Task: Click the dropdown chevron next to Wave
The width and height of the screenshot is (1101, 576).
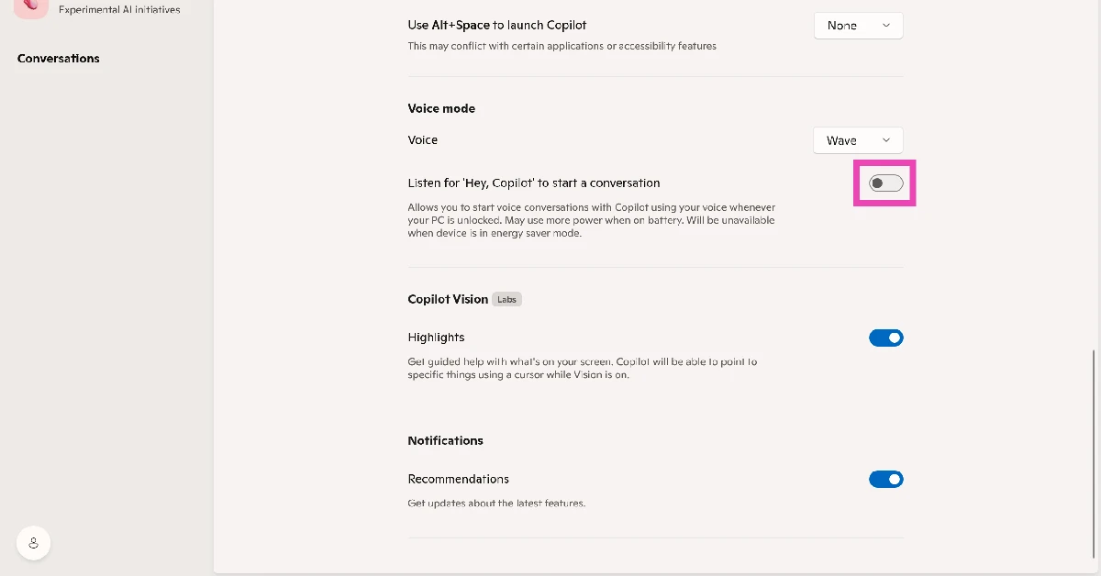Action: pyautogui.click(x=886, y=140)
